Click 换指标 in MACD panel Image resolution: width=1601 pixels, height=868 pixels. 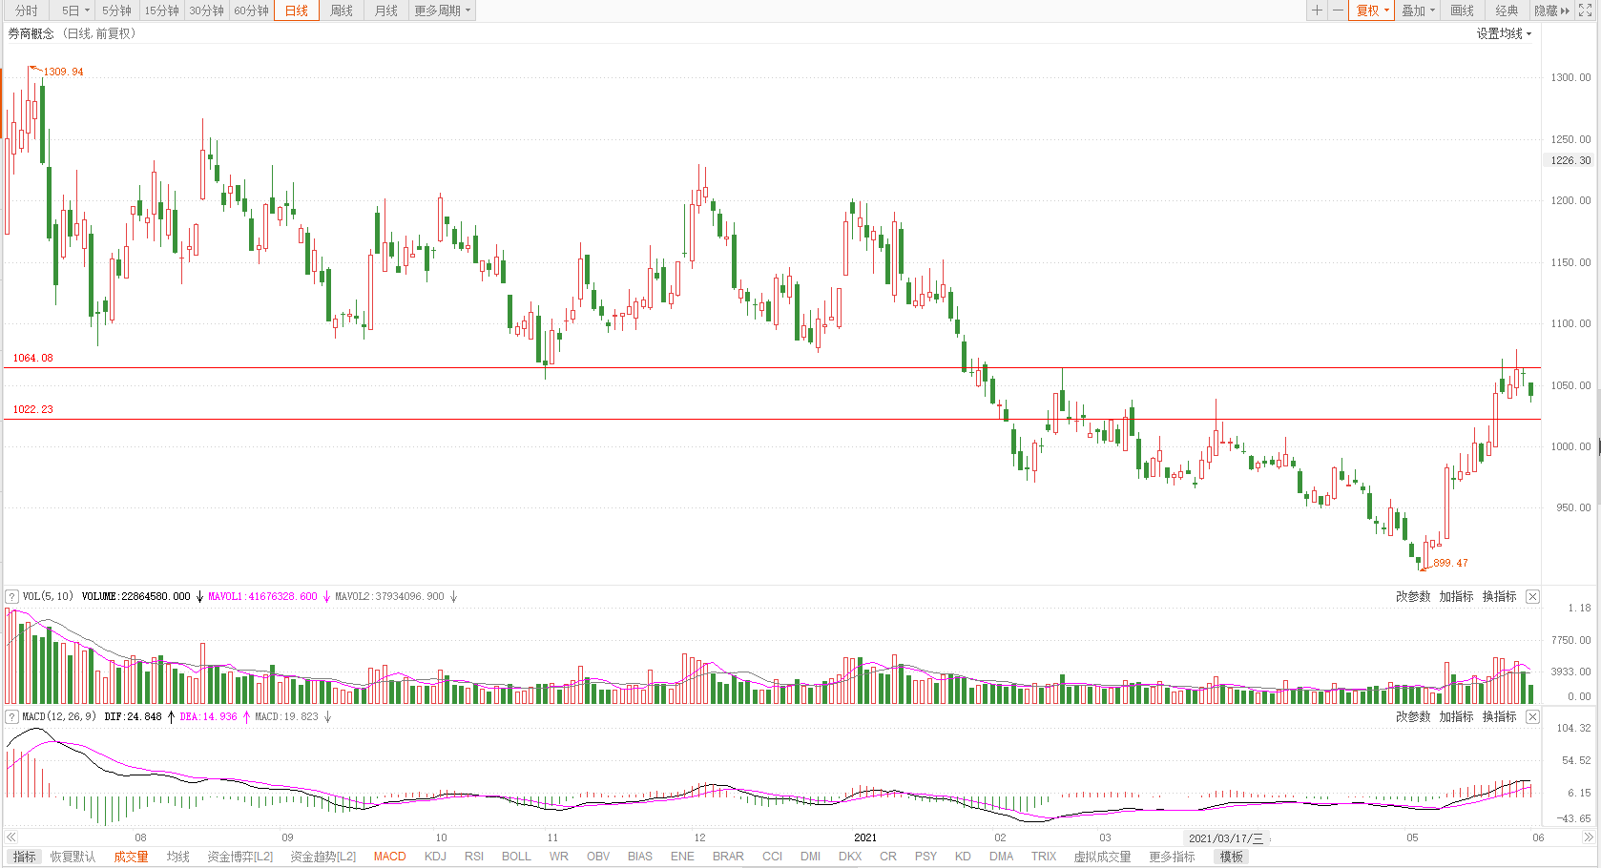[1499, 716]
